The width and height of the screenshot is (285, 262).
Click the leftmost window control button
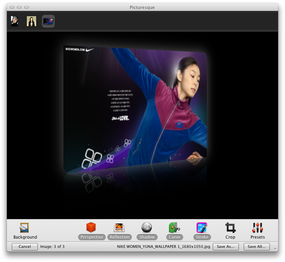pyautogui.click(x=12, y=7)
